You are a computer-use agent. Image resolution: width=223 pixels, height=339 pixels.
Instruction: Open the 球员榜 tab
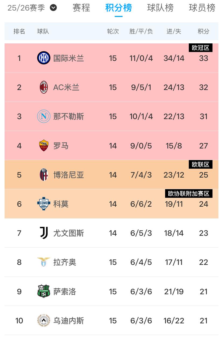pos(202,8)
